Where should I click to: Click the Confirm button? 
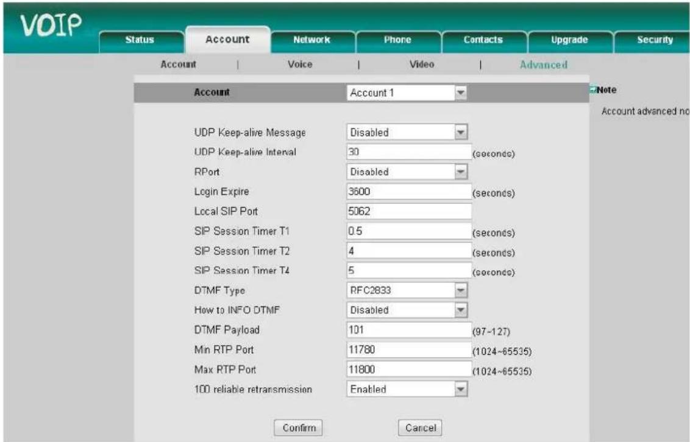(x=298, y=428)
